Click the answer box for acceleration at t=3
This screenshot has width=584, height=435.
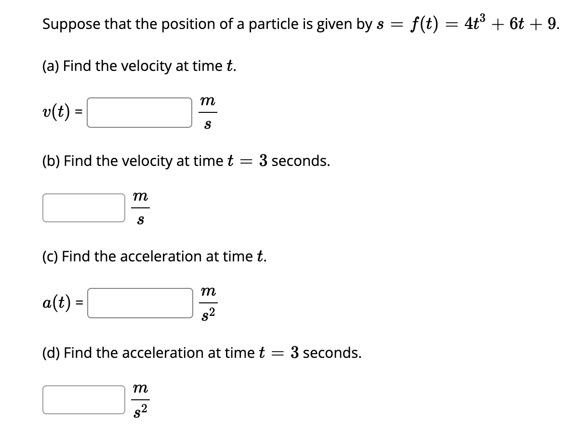click(x=83, y=399)
